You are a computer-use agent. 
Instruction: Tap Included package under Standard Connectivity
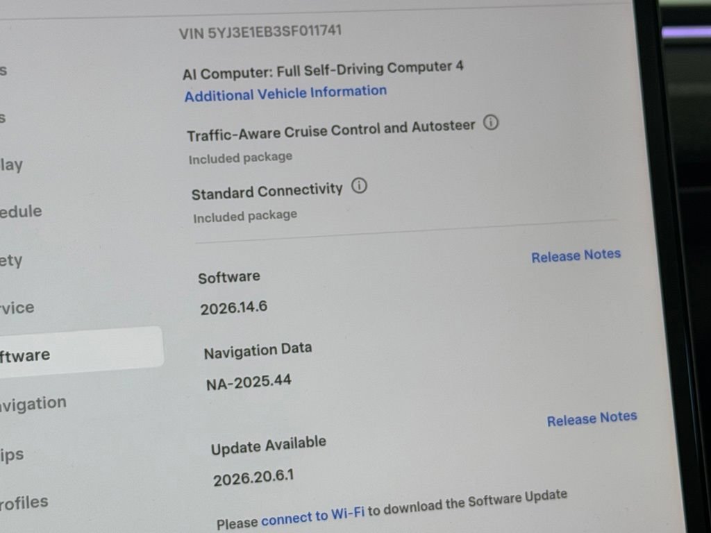pyautogui.click(x=245, y=216)
